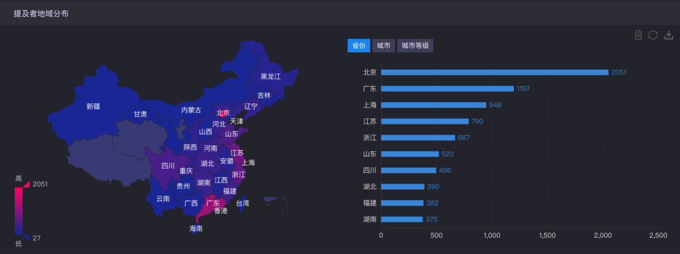Click the South China Sea inset map
This screenshot has height=254, width=680.
point(275,216)
